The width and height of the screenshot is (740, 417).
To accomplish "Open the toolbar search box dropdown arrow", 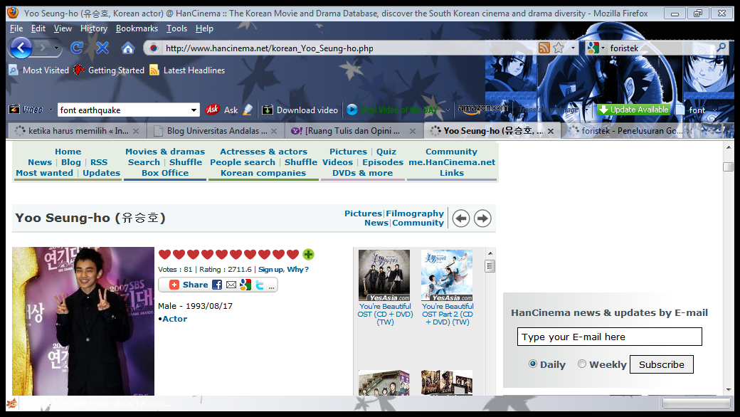I will [194, 110].
